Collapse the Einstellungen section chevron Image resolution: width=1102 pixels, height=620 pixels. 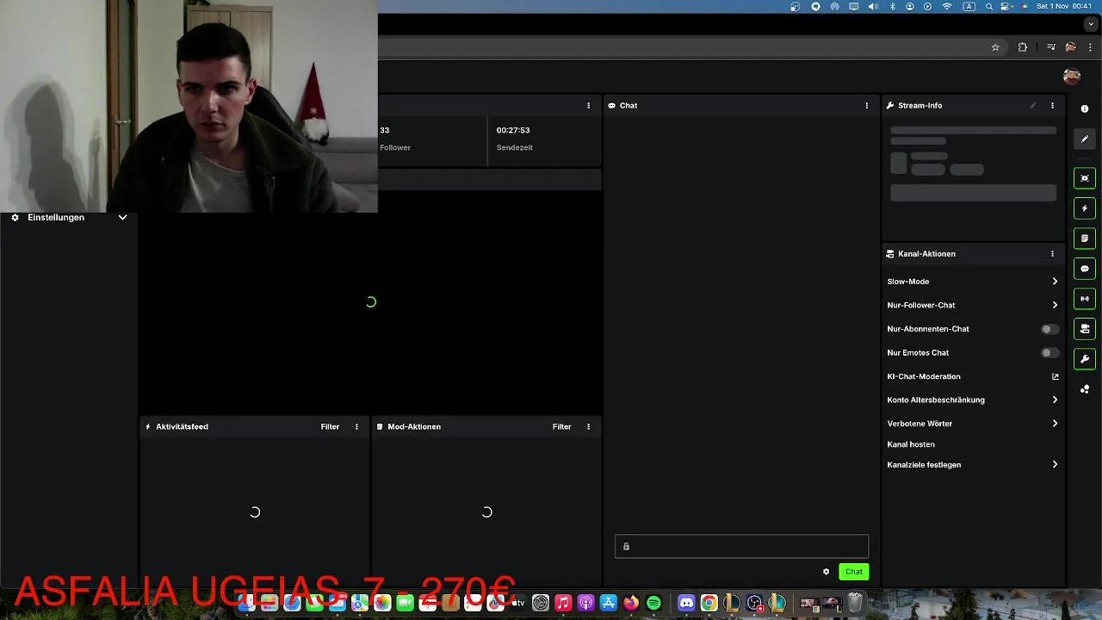[122, 218]
